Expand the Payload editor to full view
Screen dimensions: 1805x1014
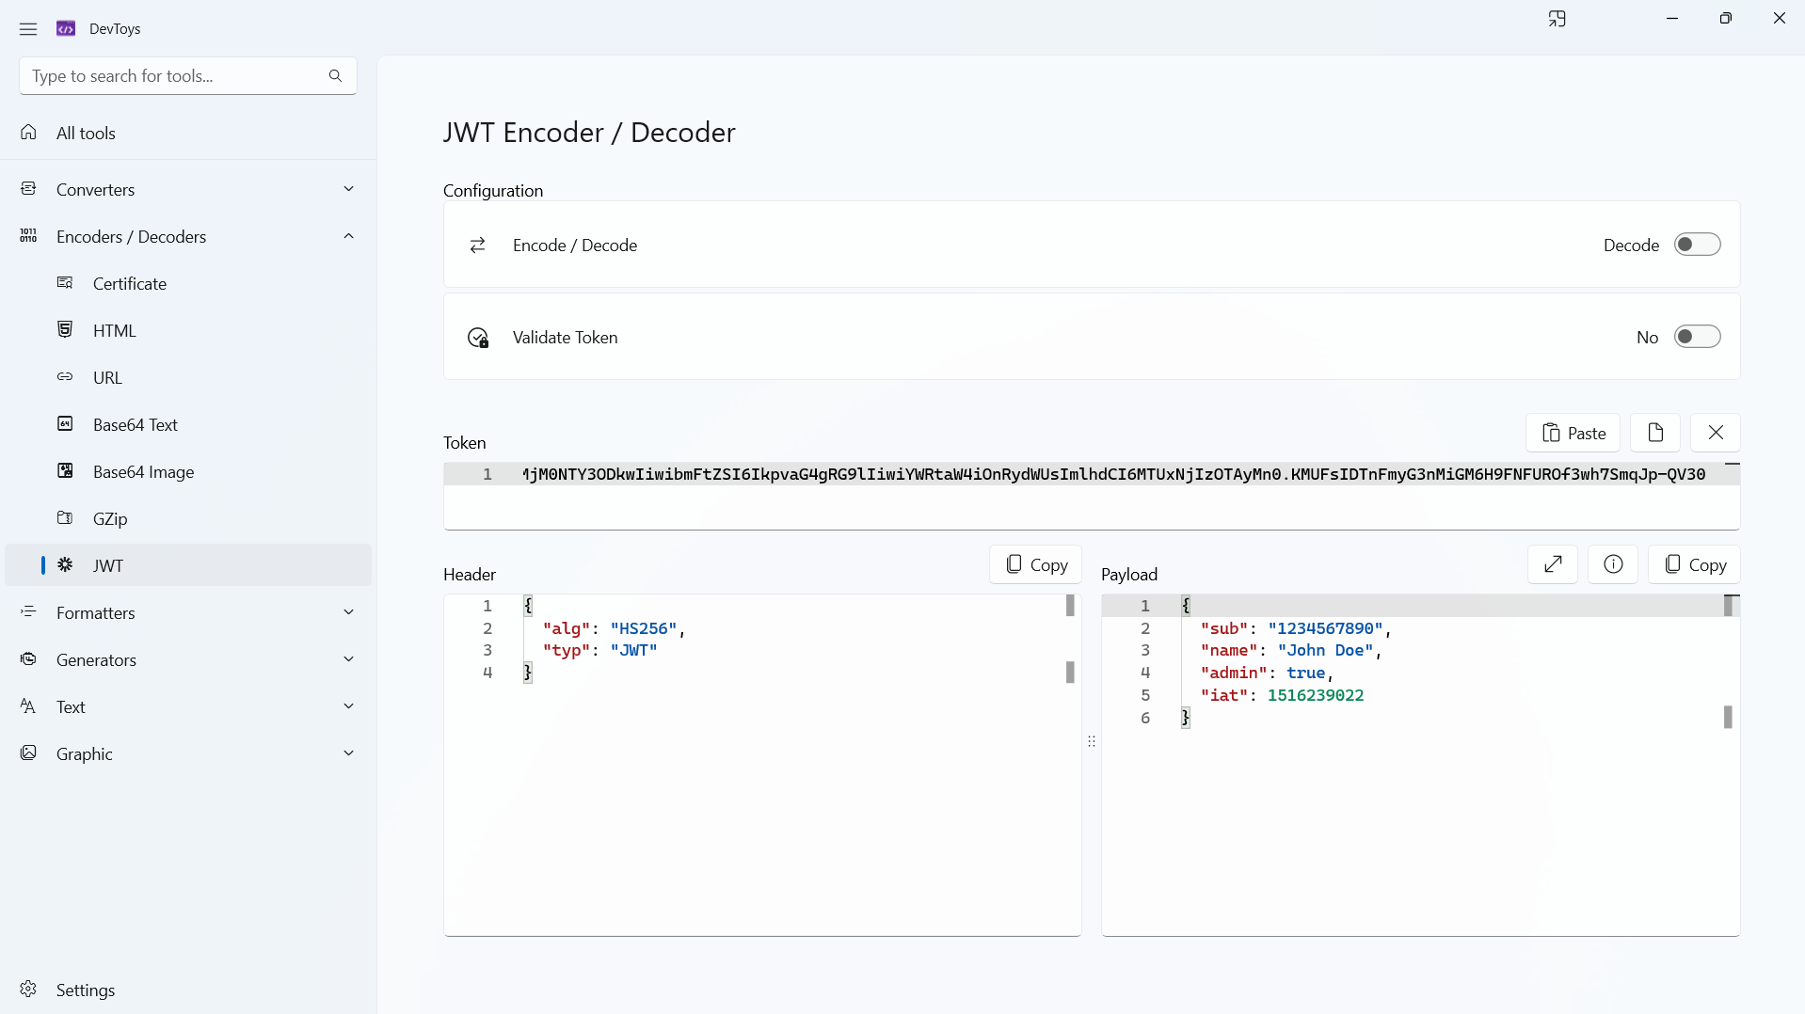[x=1553, y=564]
